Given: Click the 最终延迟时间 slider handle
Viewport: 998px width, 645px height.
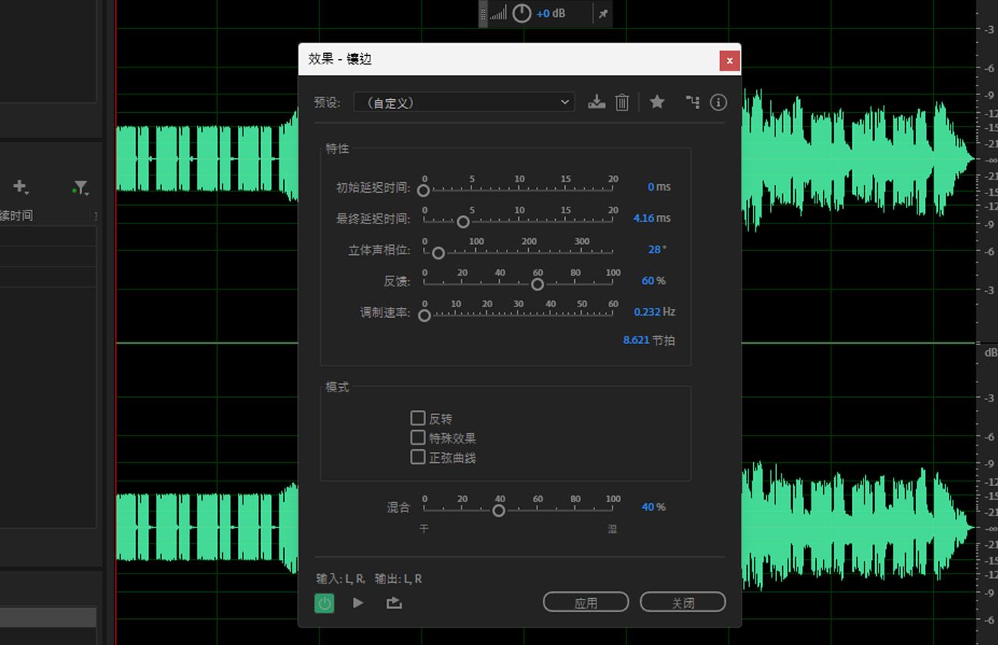Looking at the screenshot, I should [x=463, y=222].
